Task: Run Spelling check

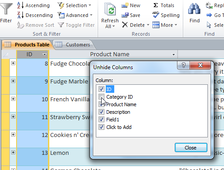Action: (166, 15)
